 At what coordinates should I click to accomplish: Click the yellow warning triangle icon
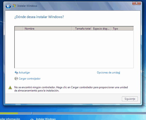point(10,87)
